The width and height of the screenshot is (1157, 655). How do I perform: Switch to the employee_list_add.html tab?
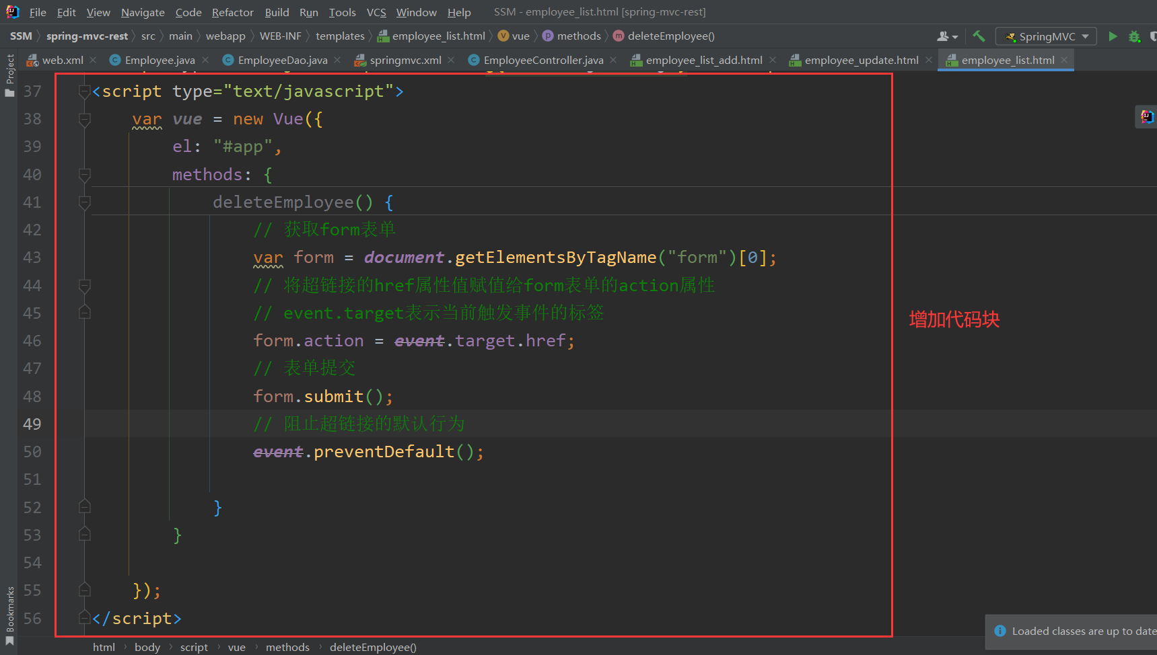coord(704,60)
